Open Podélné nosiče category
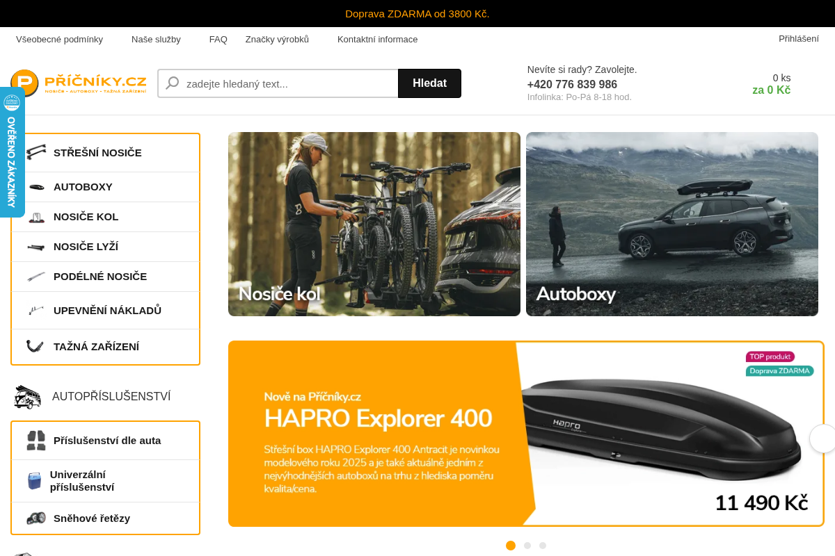Screen dimensions: 835x556 click(106, 277)
